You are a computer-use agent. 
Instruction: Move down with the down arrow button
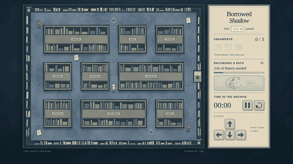(x=230, y=135)
